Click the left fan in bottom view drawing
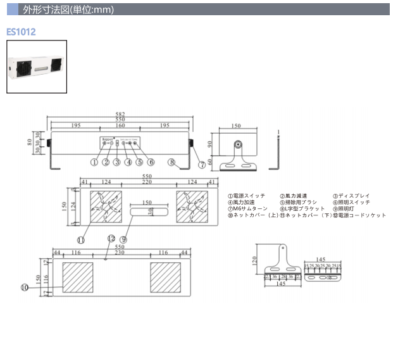The image size is (398, 342). pyautogui.click(x=105, y=208)
